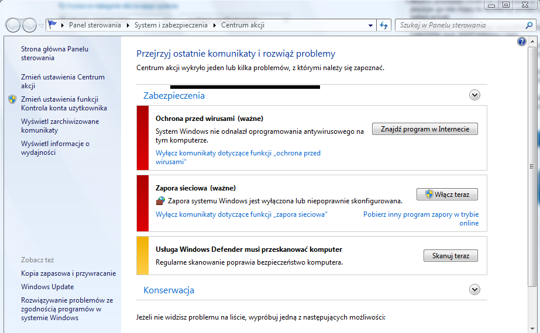The height and width of the screenshot is (333, 540).
Task: Click link to disable zapora sieciowa messages
Action: [x=242, y=214]
